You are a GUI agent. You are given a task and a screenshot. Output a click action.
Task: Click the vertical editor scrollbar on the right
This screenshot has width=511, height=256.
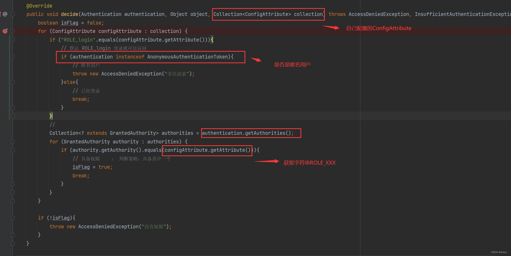click(509, 104)
